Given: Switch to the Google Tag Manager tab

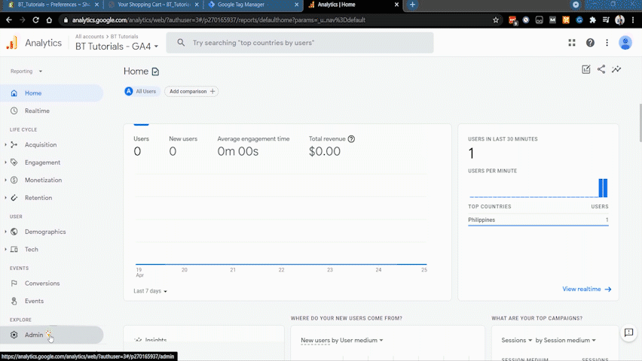Looking at the screenshot, I should 253,5.
